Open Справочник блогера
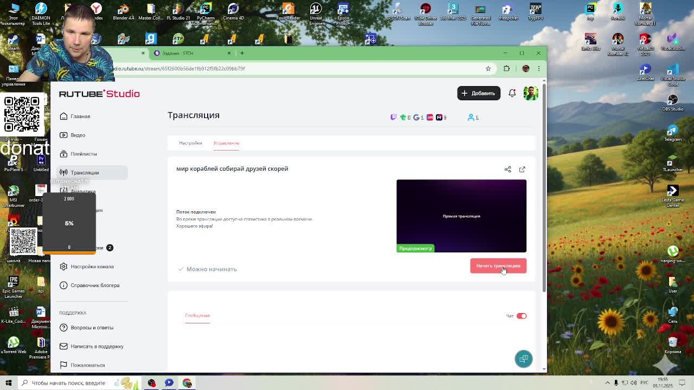Image resolution: width=694 pixels, height=390 pixels. [94, 285]
